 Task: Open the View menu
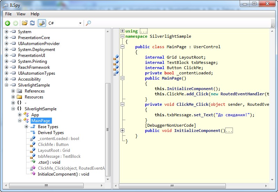(x=21, y=14)
